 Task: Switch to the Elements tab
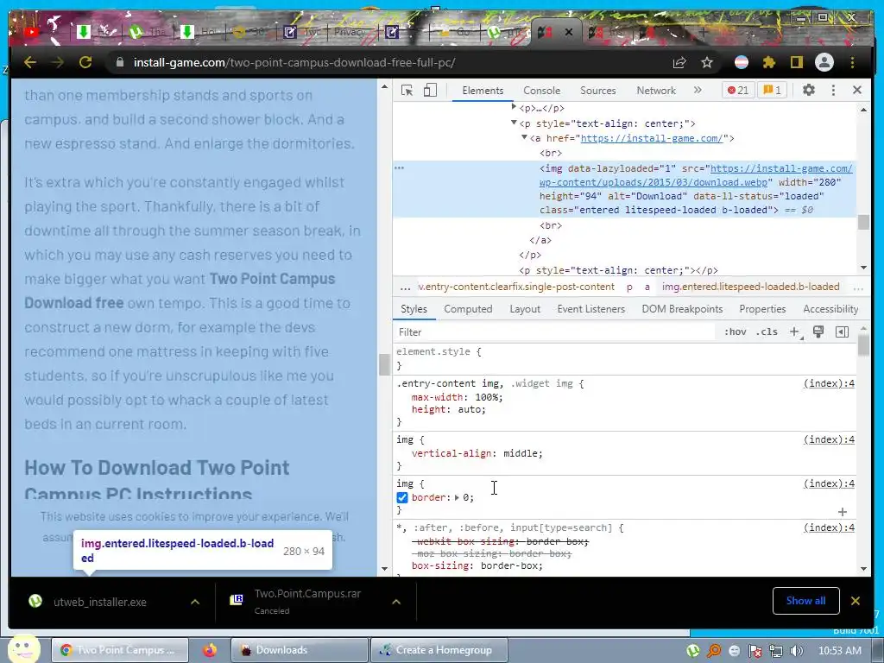pyautogui.click(x=483, y=90)
